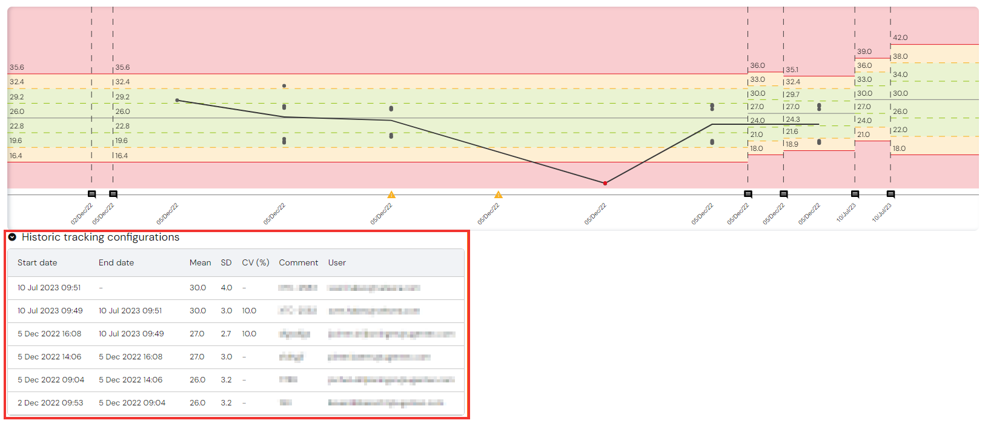This screenshot has height=423, width=985.
Task: Click CV 10.0 in the 16:08 start row
Action: (249, 334)
